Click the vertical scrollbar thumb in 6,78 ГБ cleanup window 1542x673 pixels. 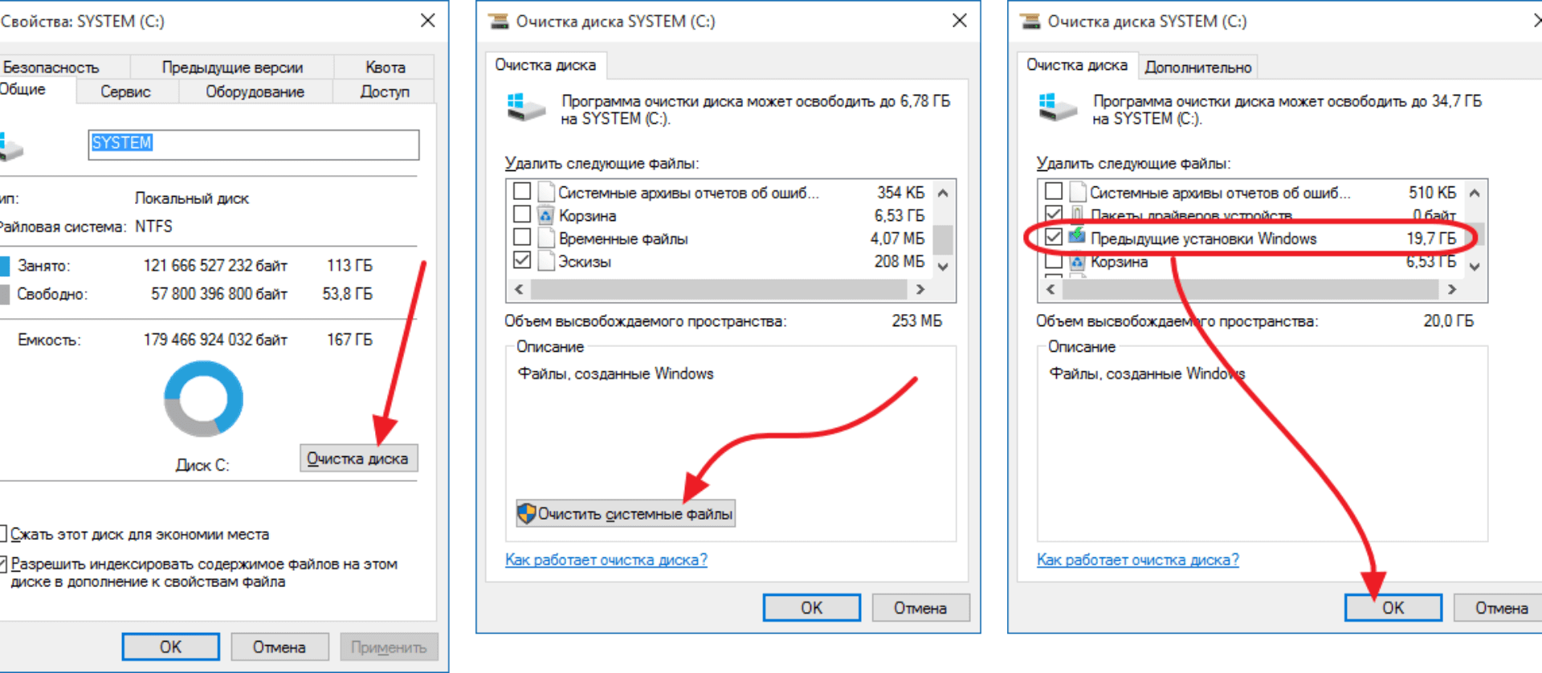pyautogui.click(x=944, y=239)
